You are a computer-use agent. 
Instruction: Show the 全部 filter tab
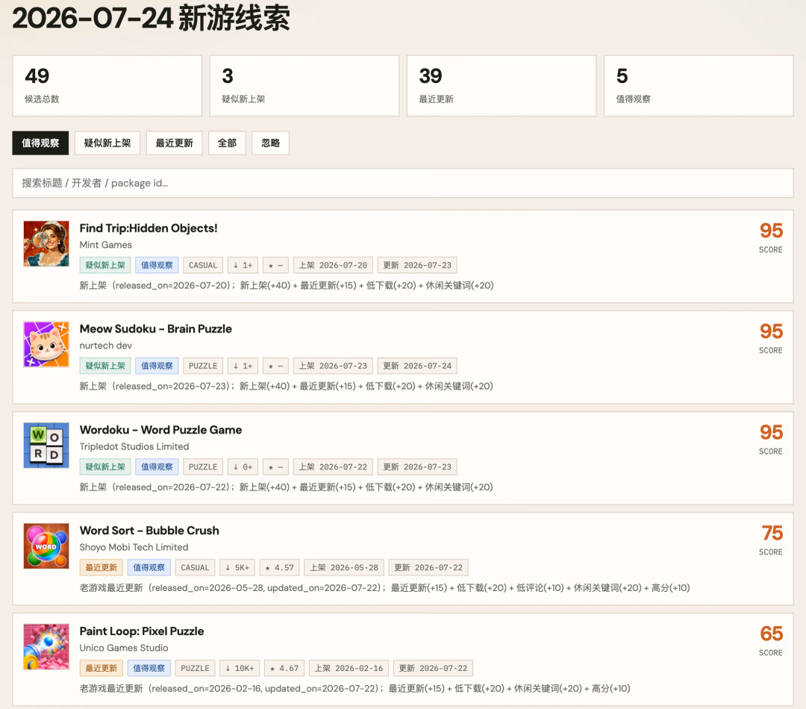(x=227, y=143)
